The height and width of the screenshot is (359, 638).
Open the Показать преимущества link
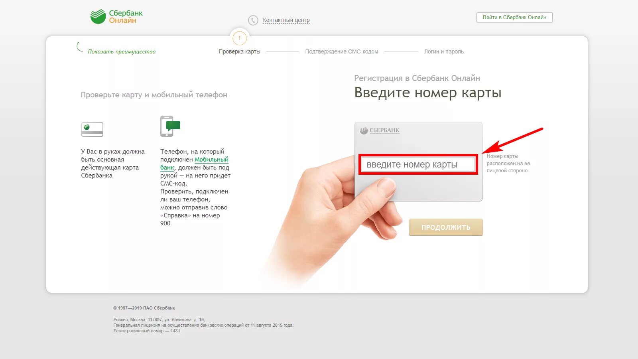tap(122, 51)
